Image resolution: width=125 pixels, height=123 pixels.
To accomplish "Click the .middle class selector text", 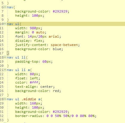I will (29, 99).
